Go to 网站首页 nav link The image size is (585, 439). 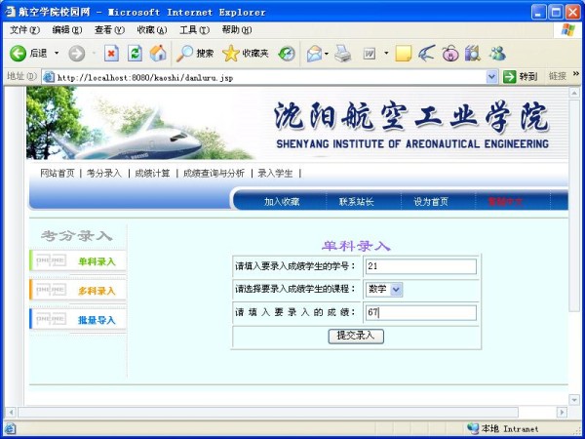pos(58,174)
